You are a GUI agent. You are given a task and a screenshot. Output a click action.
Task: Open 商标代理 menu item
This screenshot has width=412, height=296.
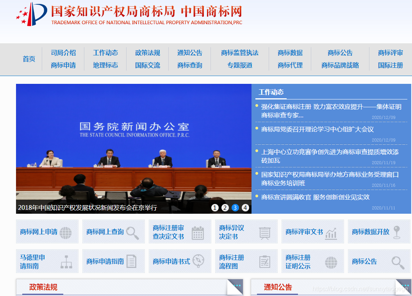290,66
